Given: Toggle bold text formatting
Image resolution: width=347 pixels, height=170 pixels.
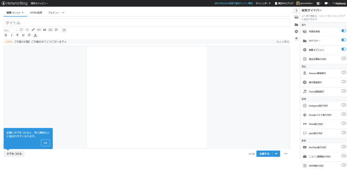Looking at the screenshot, I should pos(6,35).
